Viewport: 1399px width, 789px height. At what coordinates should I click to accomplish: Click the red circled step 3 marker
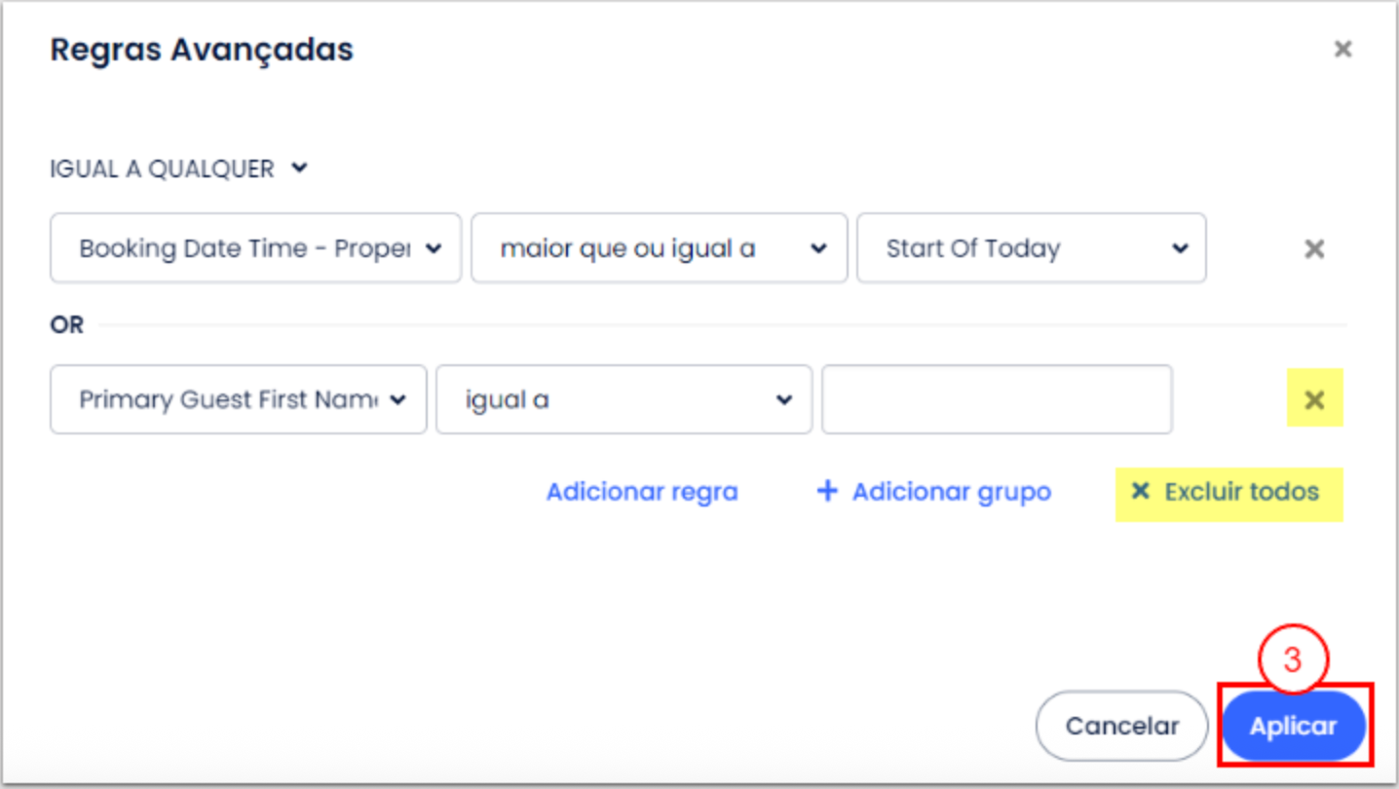1293,659
